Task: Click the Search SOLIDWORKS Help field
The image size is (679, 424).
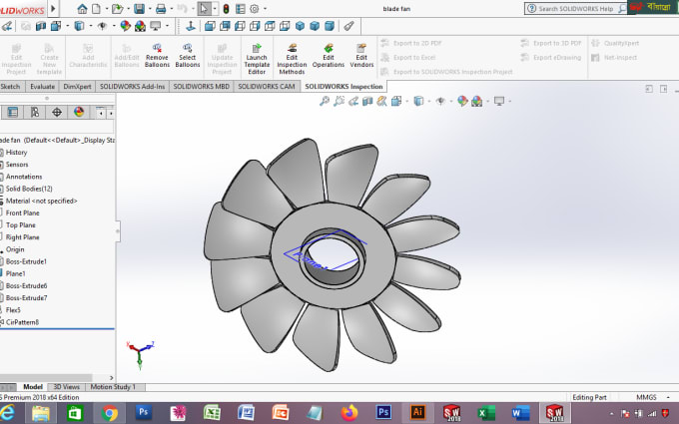Action: tap(575, 9)
